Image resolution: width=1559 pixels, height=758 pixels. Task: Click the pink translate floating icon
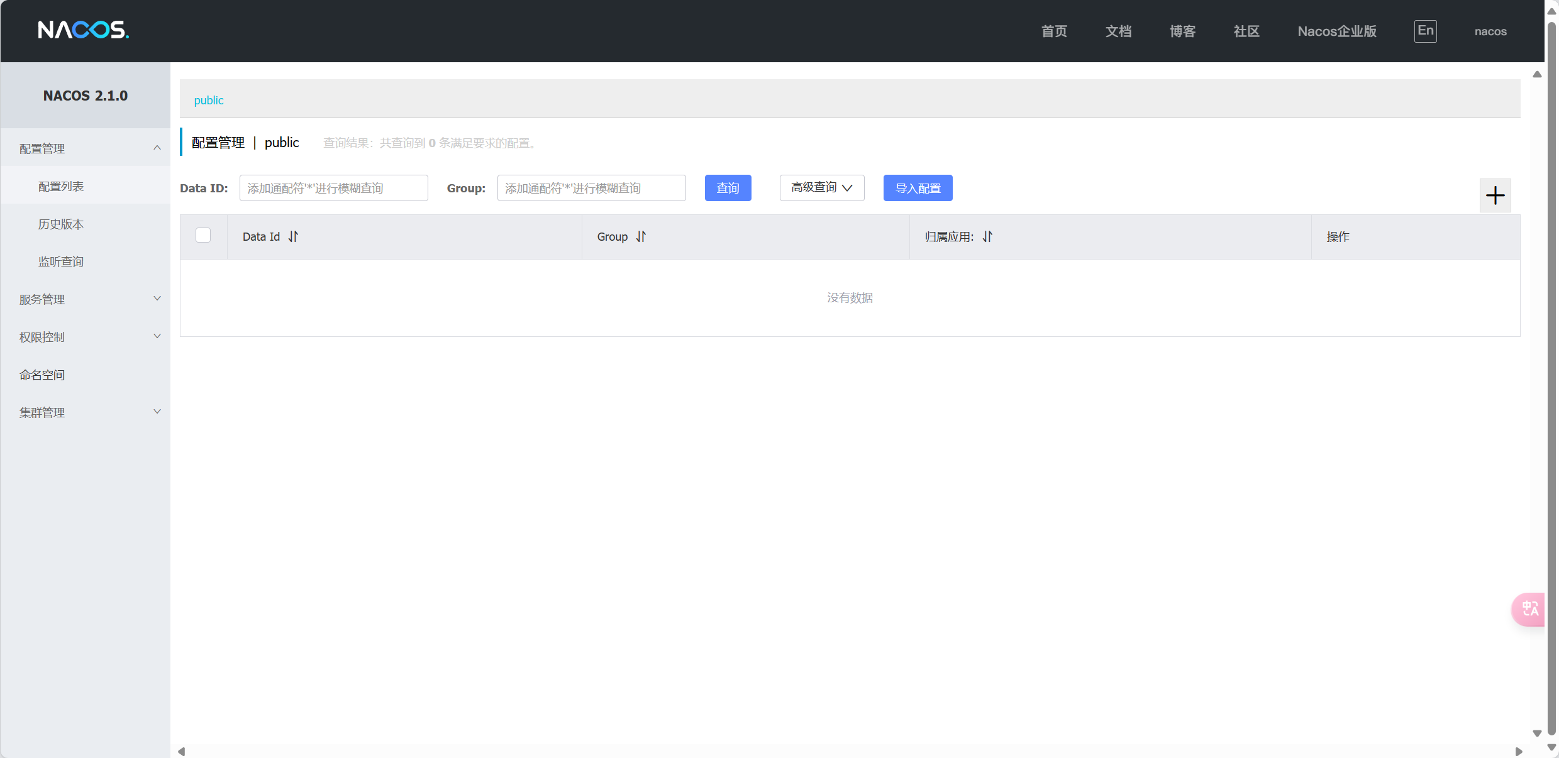(x=1529, y=608)
